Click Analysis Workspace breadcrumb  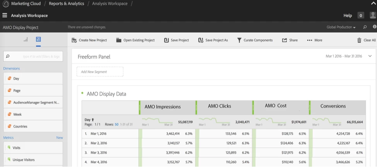pyautogui.click(x=110, y=3)
